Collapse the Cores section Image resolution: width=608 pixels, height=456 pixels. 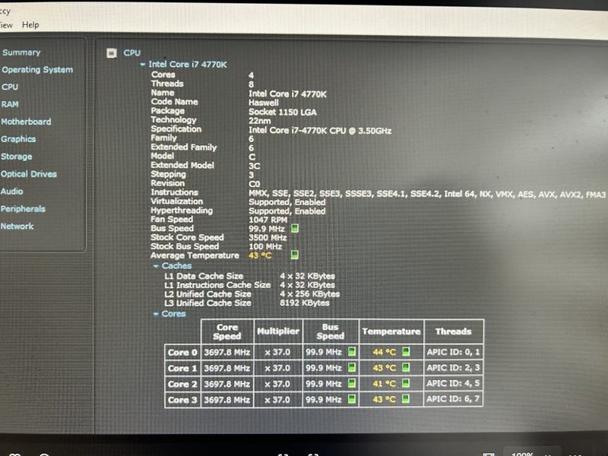tap(157, 313)
